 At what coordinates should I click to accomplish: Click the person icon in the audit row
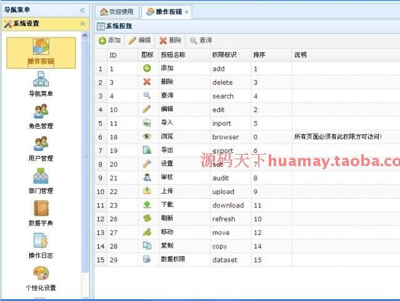click(147, 177)
